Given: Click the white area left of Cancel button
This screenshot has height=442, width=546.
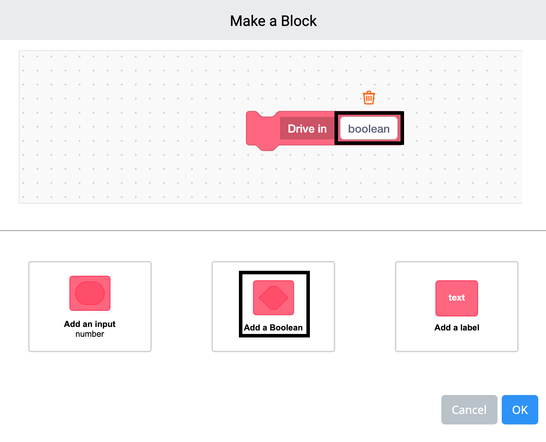Looking at the screenshot, I should [x=316, y=410].
